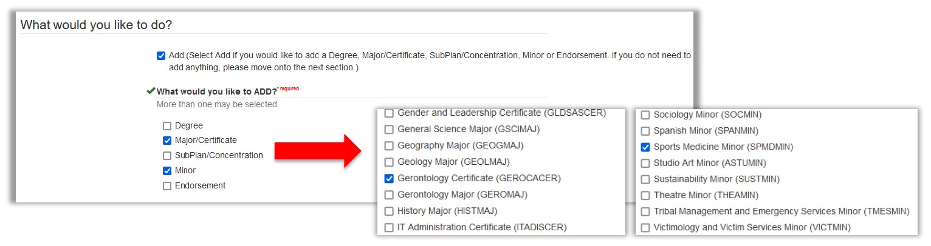Uncheck Gerontology Certificate checkbox
This screenshot has width=931, height=246.
coord(389,179)
